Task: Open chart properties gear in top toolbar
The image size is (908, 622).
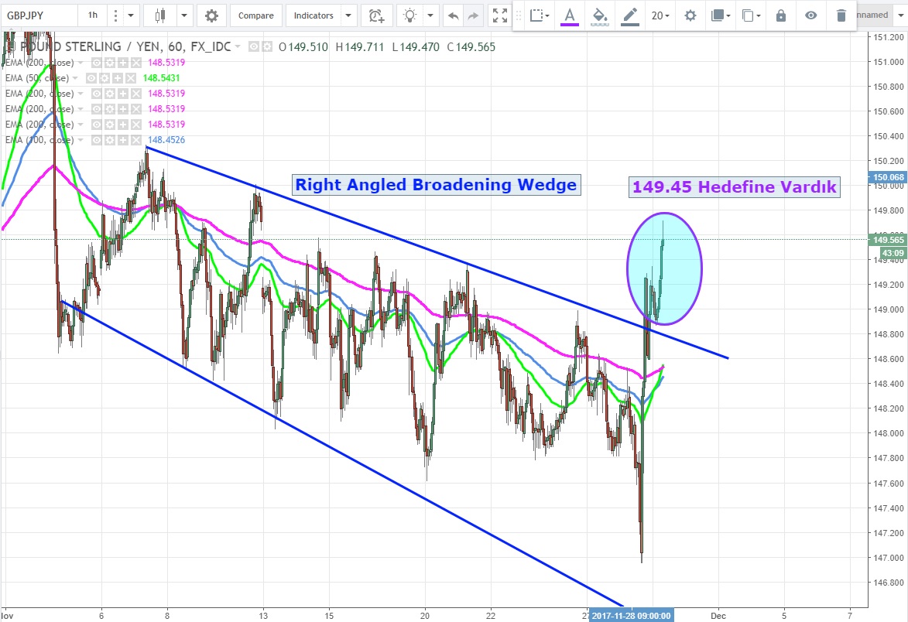Action: [x=211, y=15]
